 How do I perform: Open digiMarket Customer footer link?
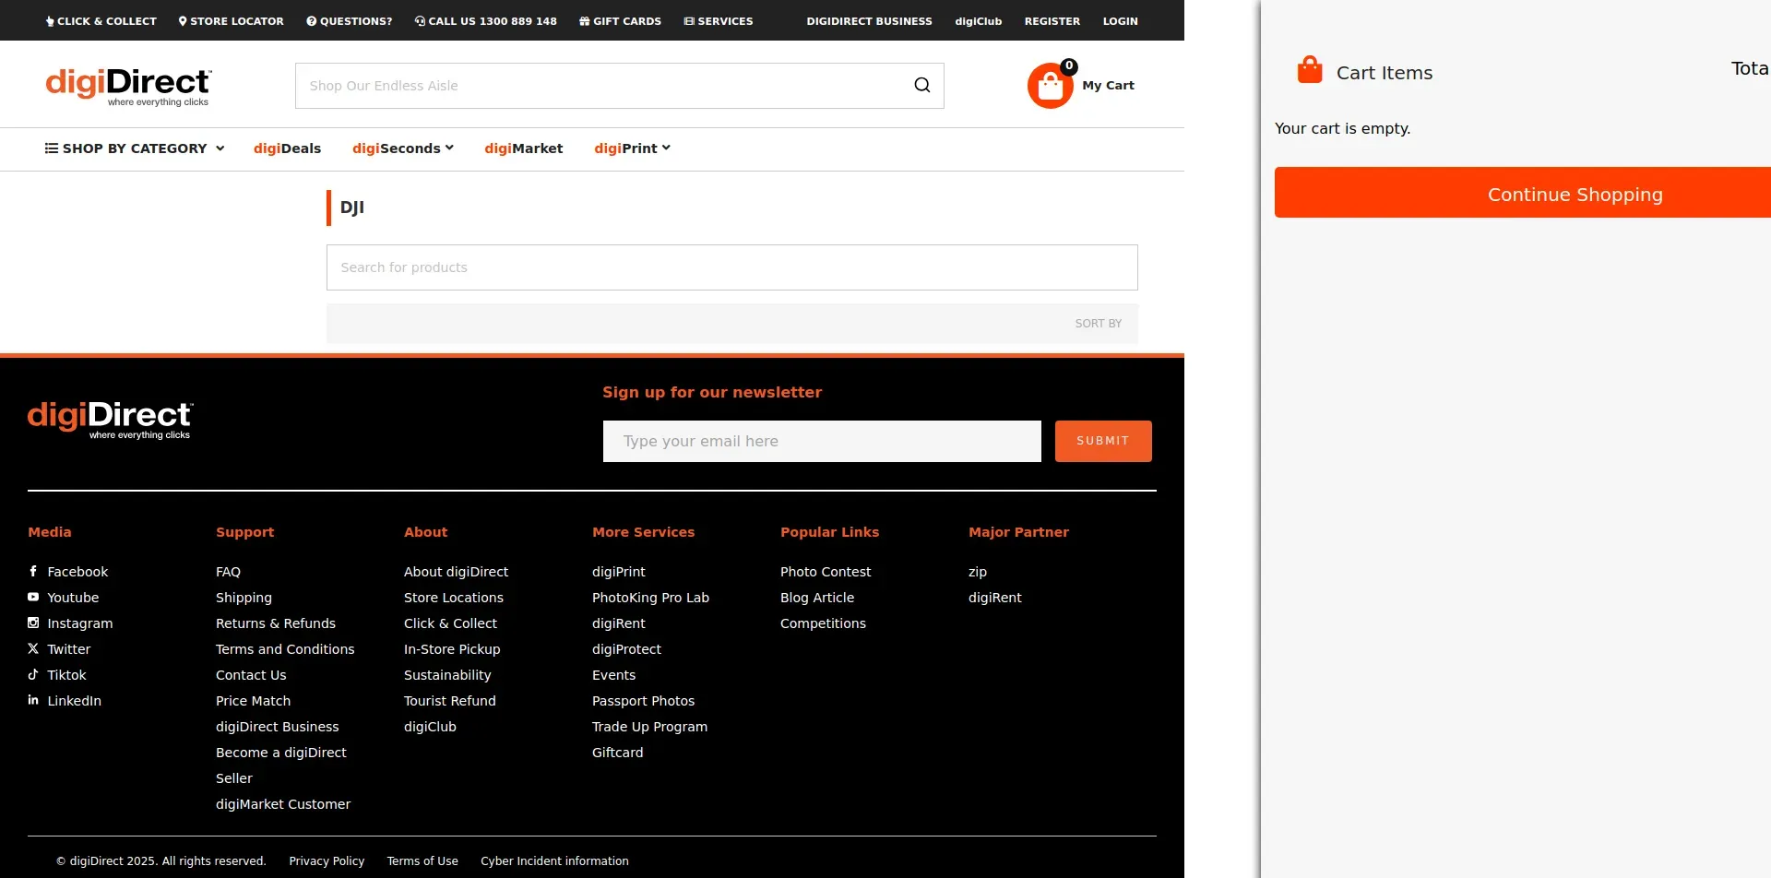283,804
